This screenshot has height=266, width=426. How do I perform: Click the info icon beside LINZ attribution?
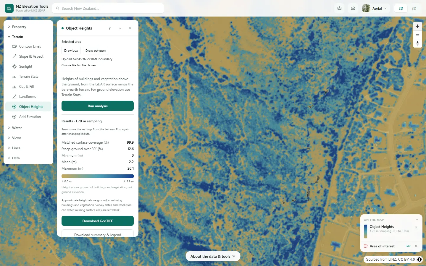[419, 259]
